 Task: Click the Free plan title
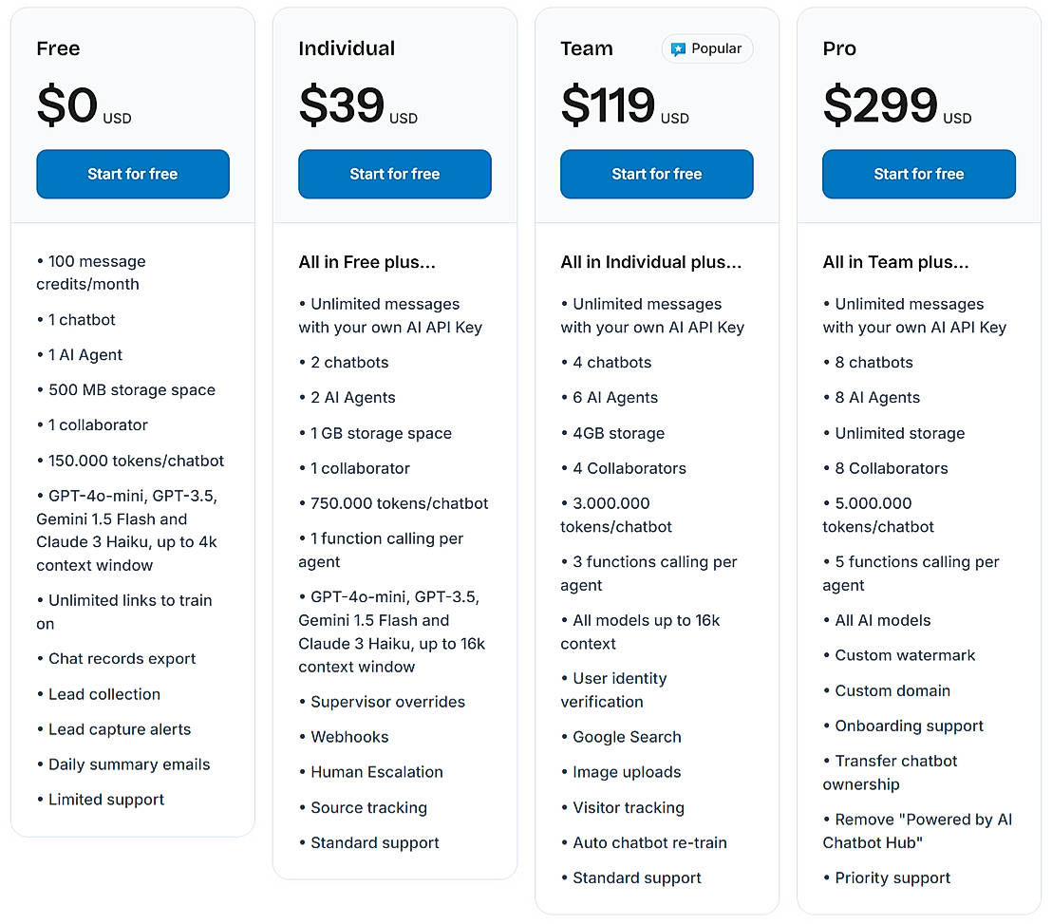tap(58, 48)
